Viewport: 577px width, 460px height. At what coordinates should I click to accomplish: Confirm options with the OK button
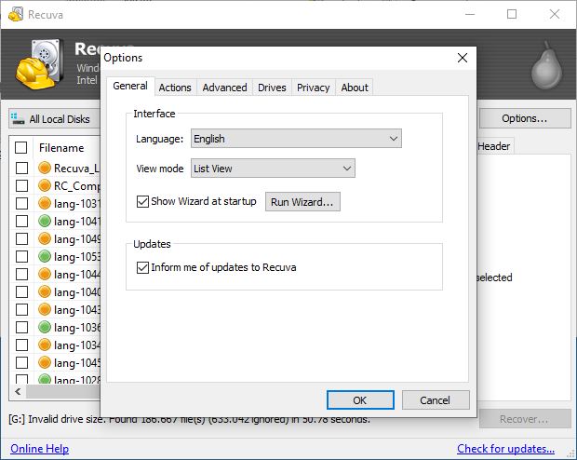360,400
